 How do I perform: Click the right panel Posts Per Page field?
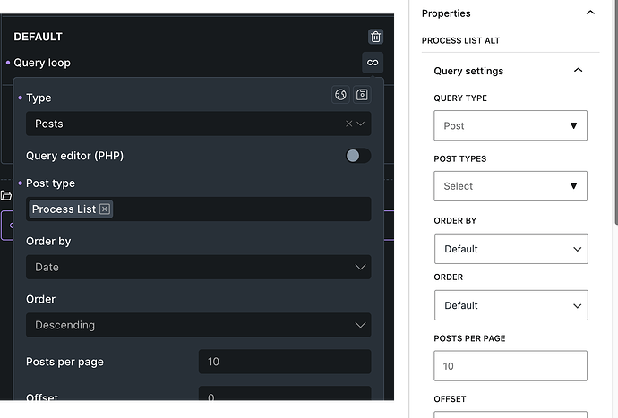point(511,366)
